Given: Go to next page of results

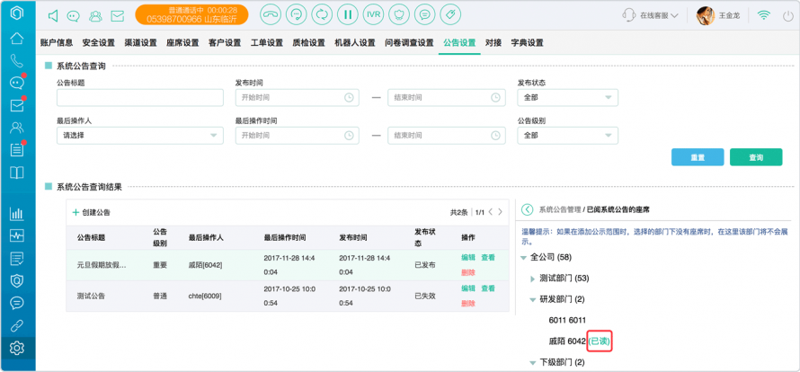Looking at the screenshot, I should [x=500, y=212].
